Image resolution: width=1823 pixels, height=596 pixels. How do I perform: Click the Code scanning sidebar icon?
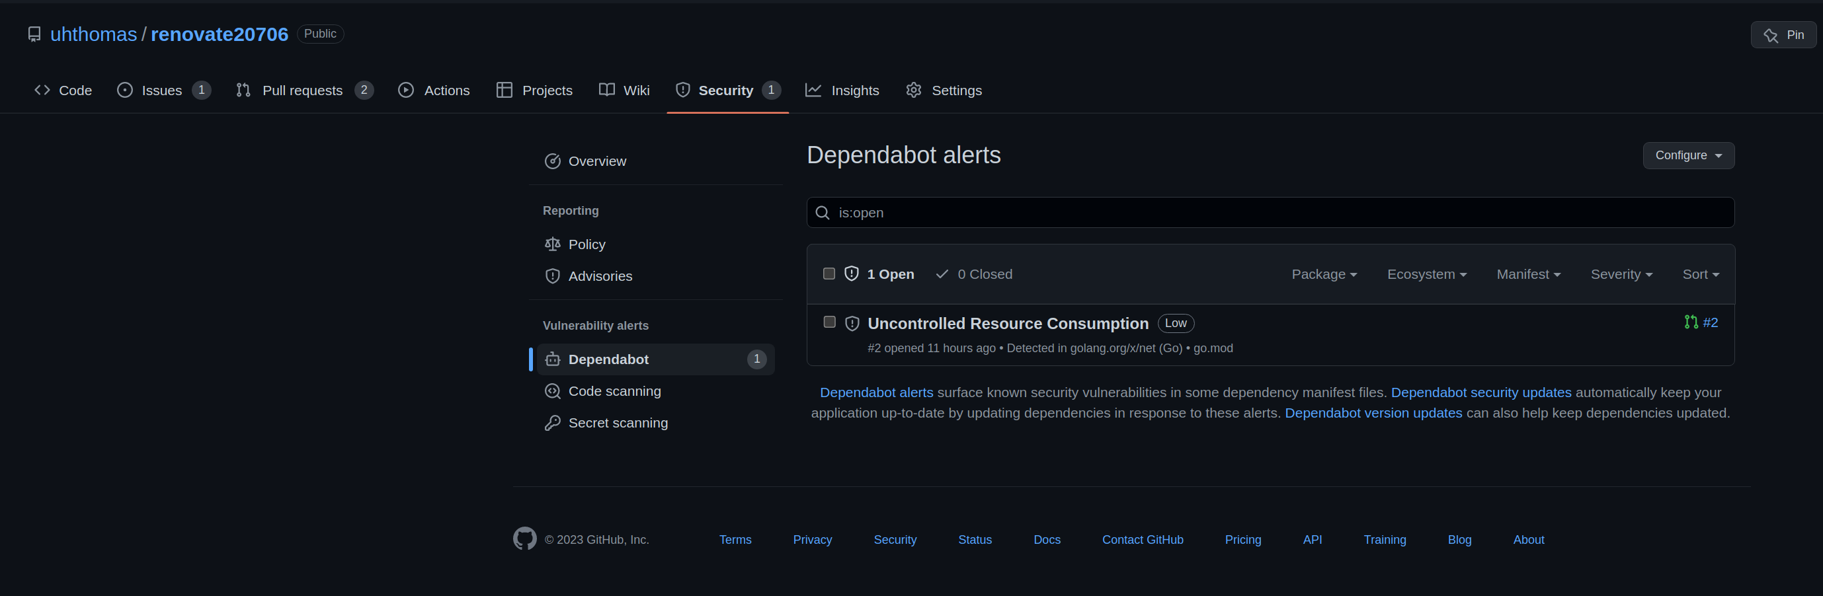tap(552, 391)
